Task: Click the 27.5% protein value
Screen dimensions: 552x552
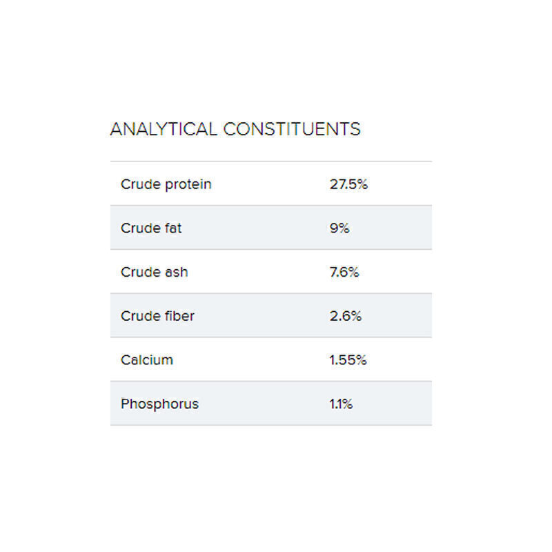Action: pyautogui.click(x=348, y=184)
